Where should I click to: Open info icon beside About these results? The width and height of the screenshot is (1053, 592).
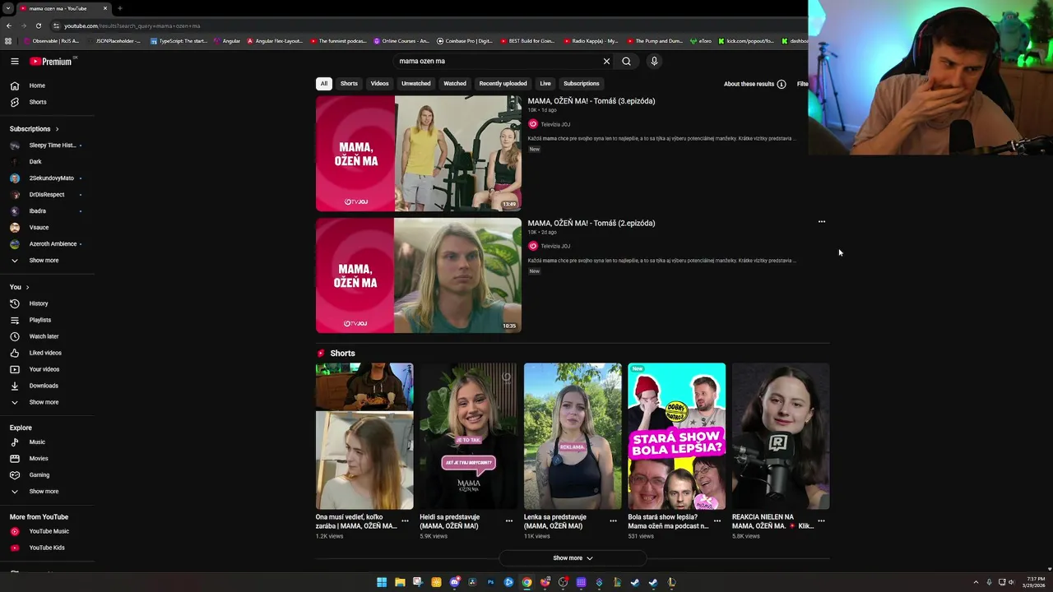(x=782, y=84)
